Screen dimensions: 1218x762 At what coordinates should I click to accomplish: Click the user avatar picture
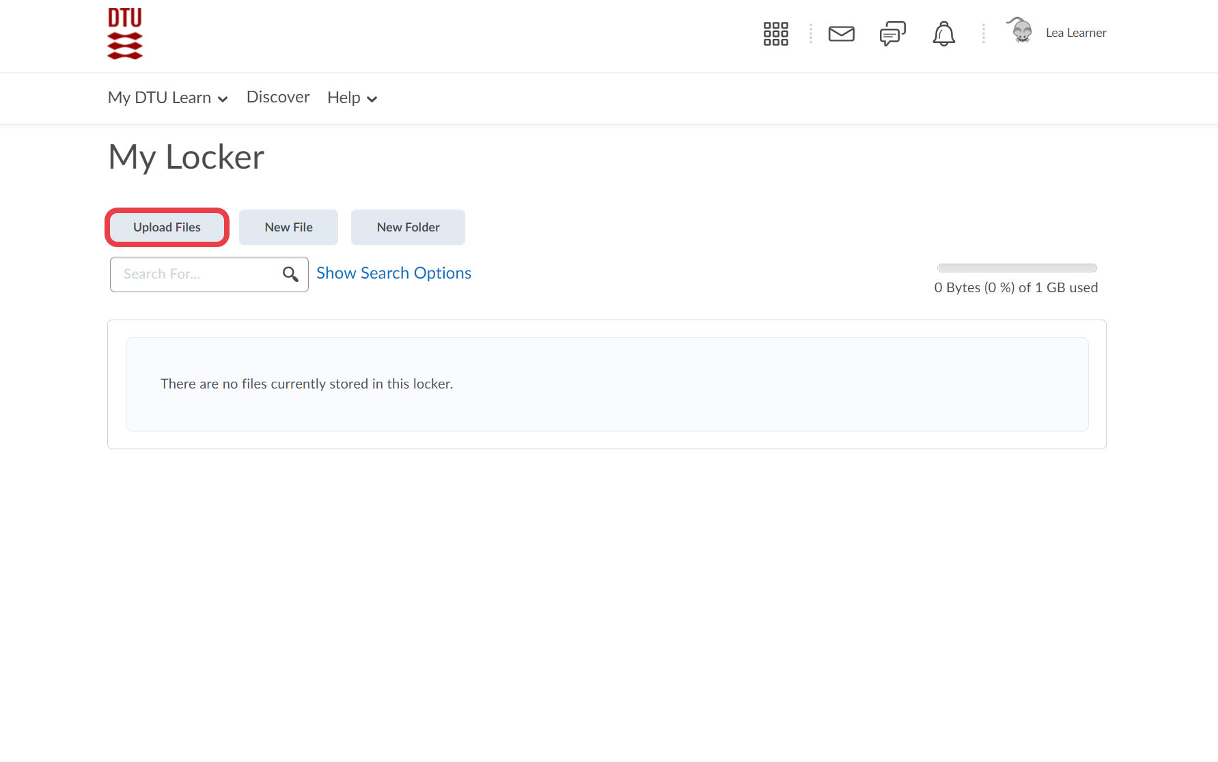(1021, 31)
